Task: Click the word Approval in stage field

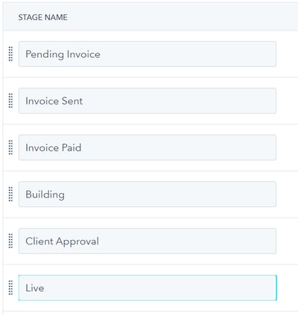Action: tap(77, 241)
